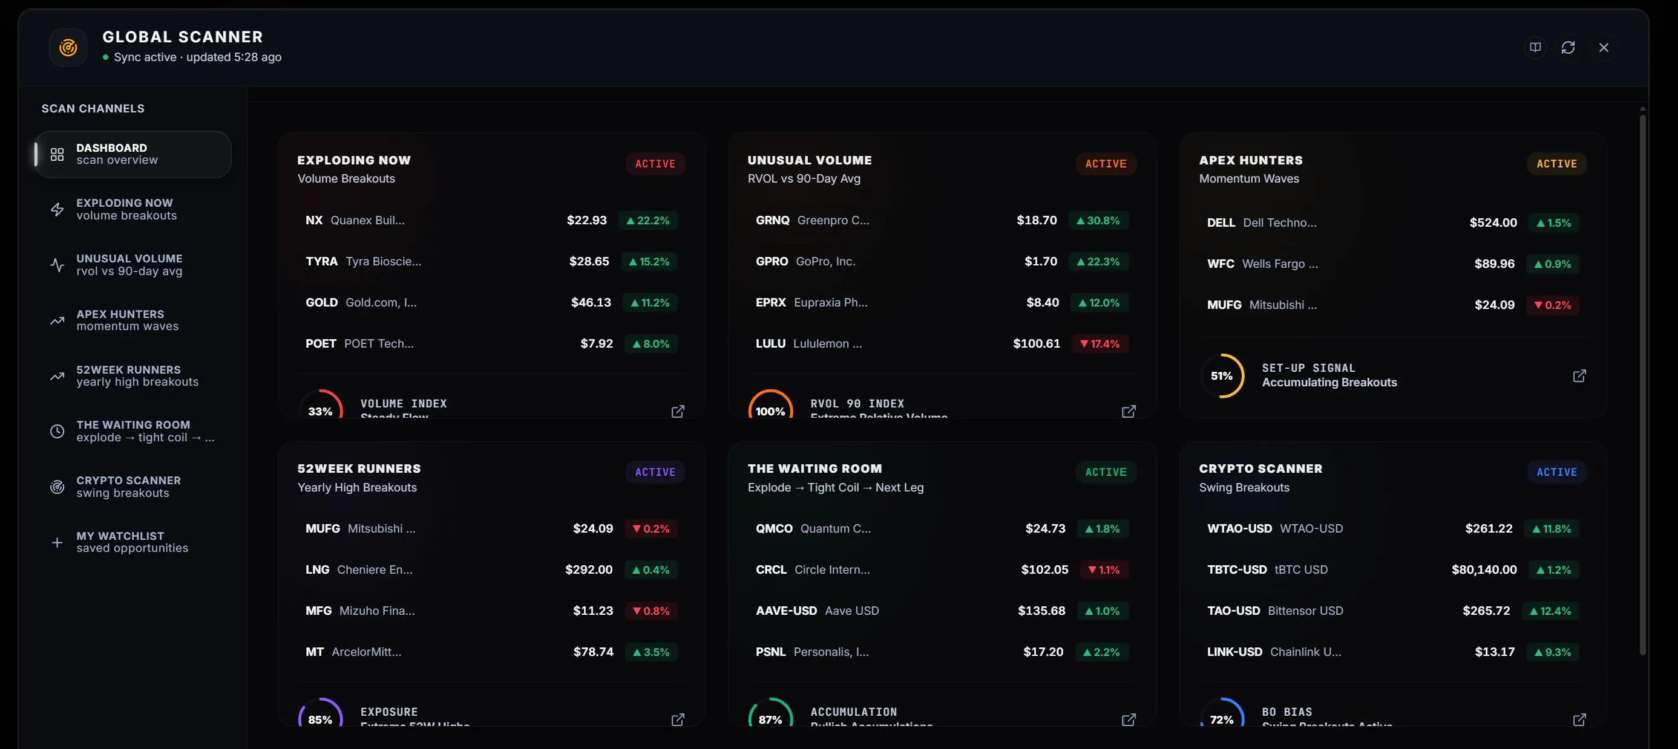Click ACTIVE badge on Exploding Now card
1678x749 pixels.
click(x=655, y=164)
